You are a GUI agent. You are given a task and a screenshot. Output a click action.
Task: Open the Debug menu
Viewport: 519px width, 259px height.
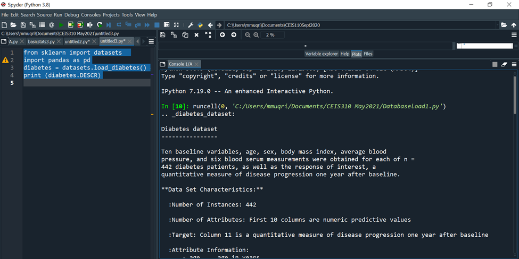point(71,15)
